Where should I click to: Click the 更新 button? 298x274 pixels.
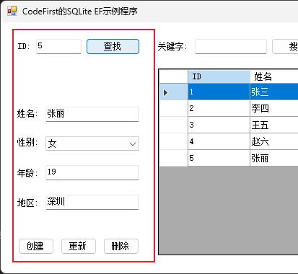(x=79, y=246)
